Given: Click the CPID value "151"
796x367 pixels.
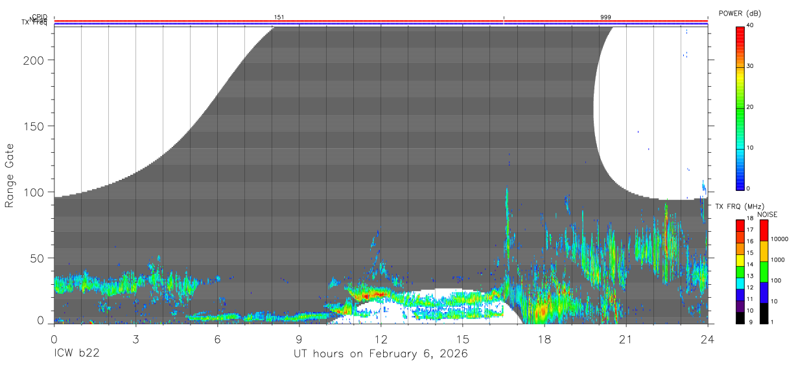Looking at the screenshot, I should coord(279,17).
